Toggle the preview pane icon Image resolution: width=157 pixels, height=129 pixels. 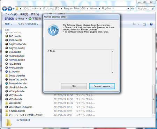click(144, 24)
